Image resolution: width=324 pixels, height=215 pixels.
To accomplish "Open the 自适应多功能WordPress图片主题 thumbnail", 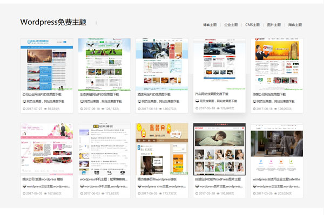I will tap(219, 149).
